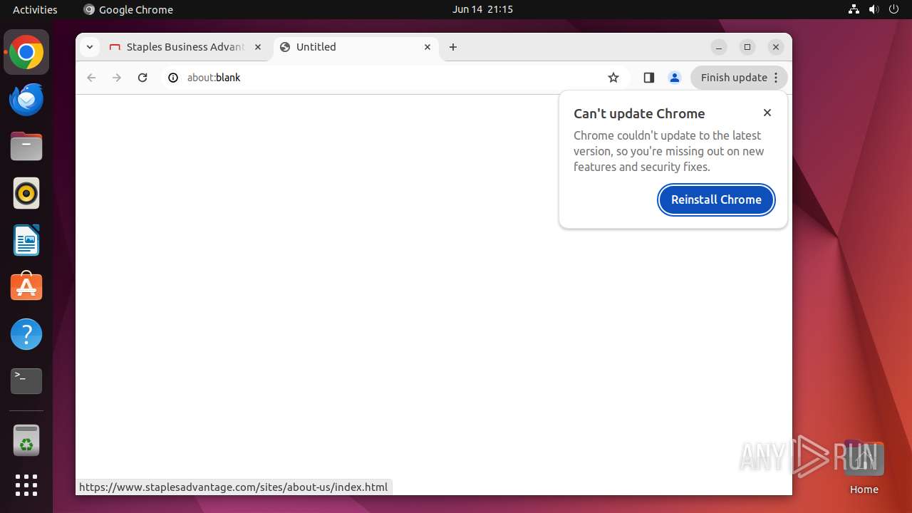Show Applications grid
This screenshot has height=513, width=912.
26,485
